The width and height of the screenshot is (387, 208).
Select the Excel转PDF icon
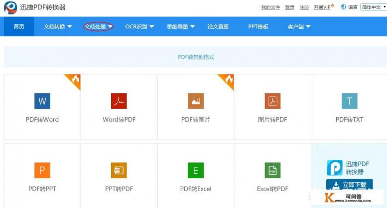pos(272,170)
